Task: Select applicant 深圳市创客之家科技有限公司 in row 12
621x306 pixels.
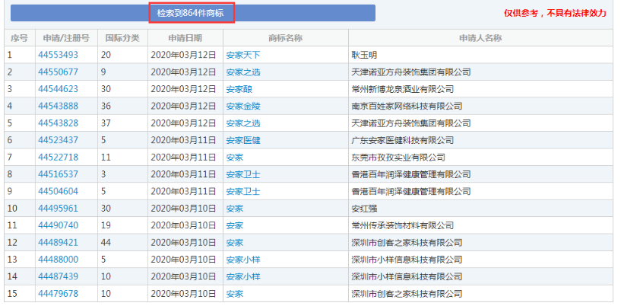Action: 407,243
